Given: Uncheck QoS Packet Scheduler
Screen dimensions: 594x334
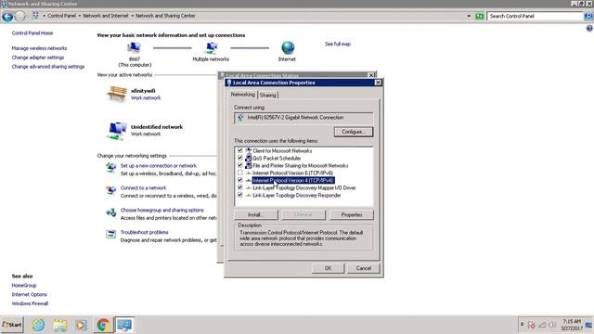Looking at the screenshot, I should (240, 158).
